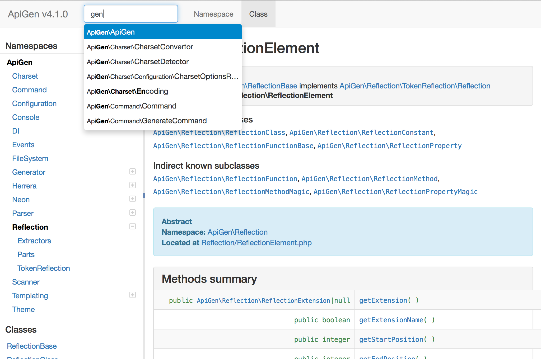Expand the Herrera namespace node
This screenshot has width=541, height=359.
point(133,185)
